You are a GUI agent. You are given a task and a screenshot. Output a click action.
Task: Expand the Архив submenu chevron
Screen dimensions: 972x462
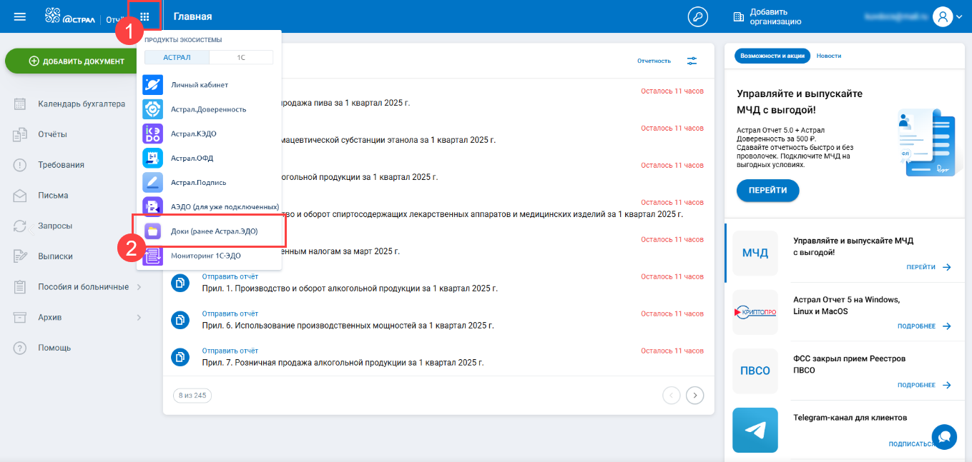tap(139, 317)
